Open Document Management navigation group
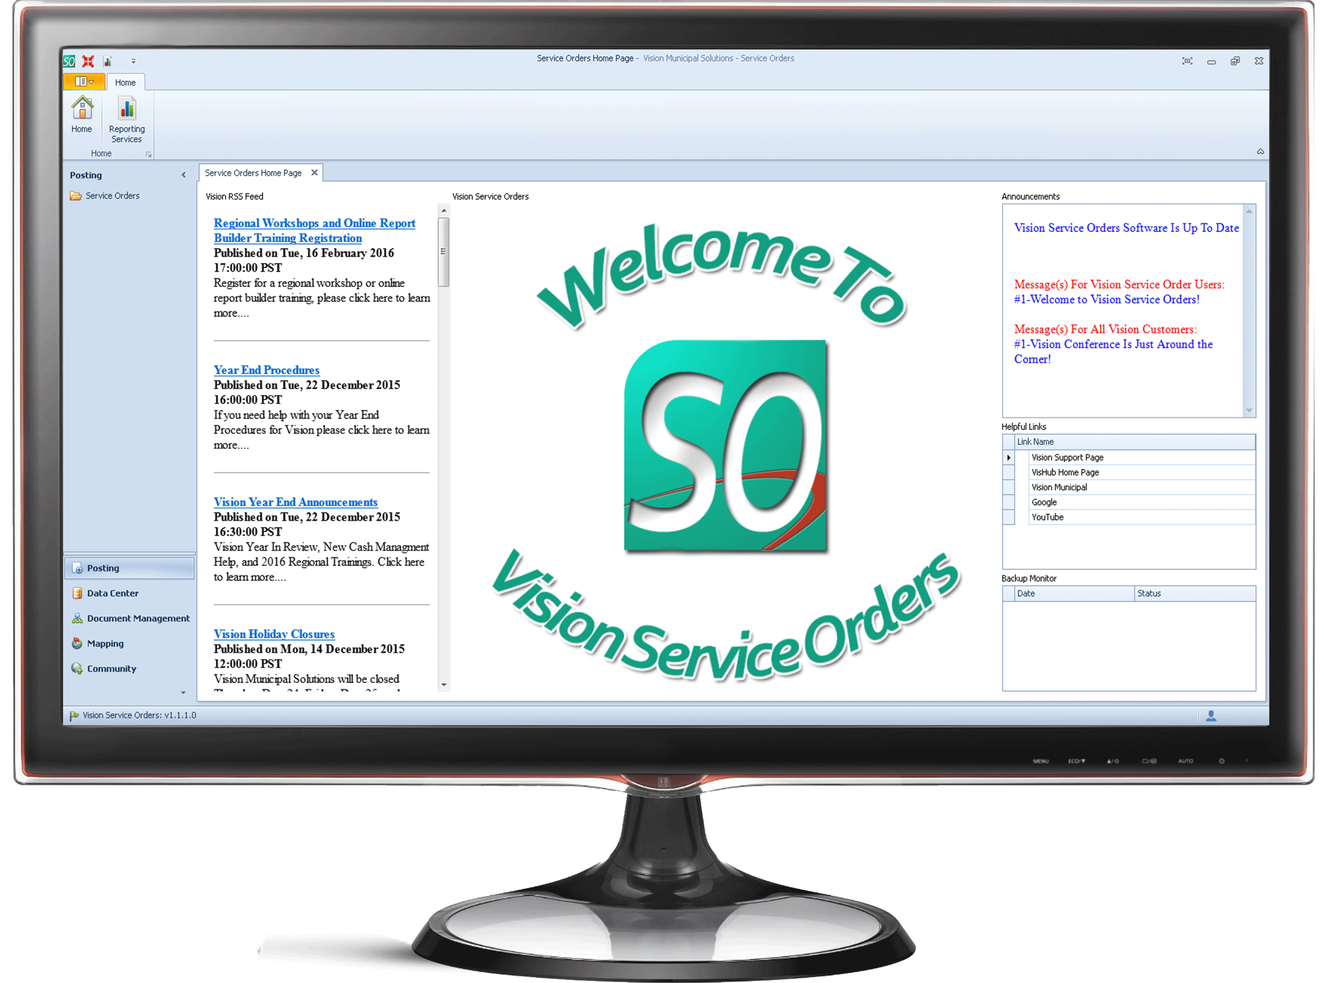The width and height of the screenshot is (1325, 983). [129, 618]
